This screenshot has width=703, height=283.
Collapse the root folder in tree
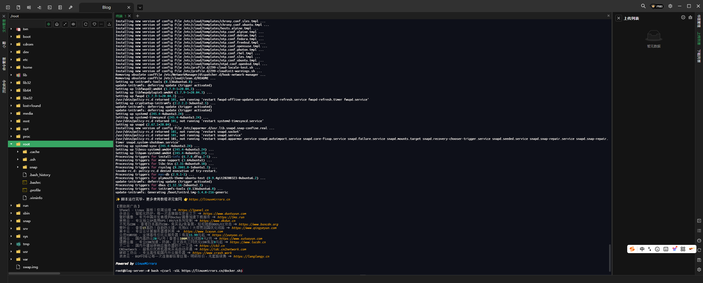pyautogui.click(x=11, y=144)
